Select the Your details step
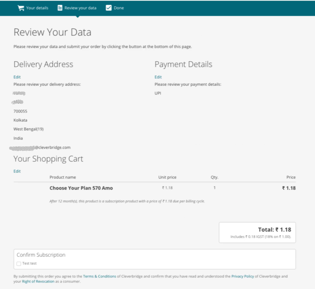Image resolution: width=315 pixels, height=289 pixels. tap(36, 8)
